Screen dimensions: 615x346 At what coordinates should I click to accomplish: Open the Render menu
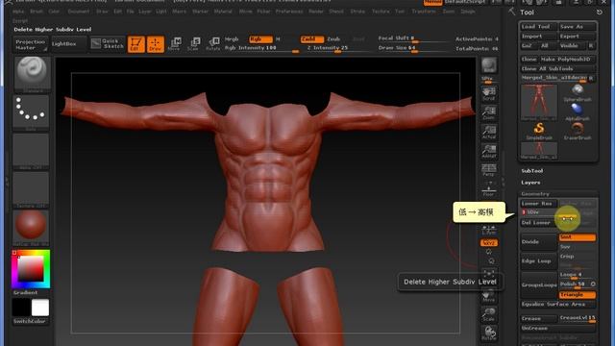[316, 12]
